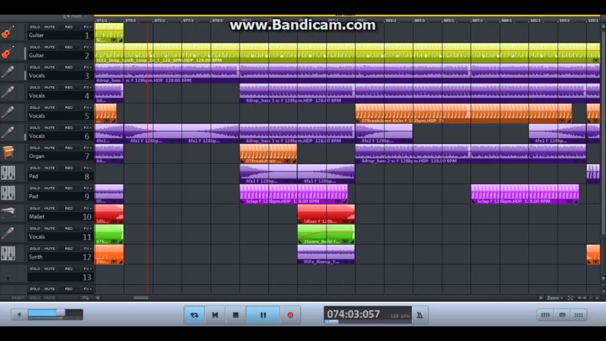Select the 07Breakdown Kicks clip on track 5
The width and height of the screenshot is (606, 341).
click(x=463, y=114)
